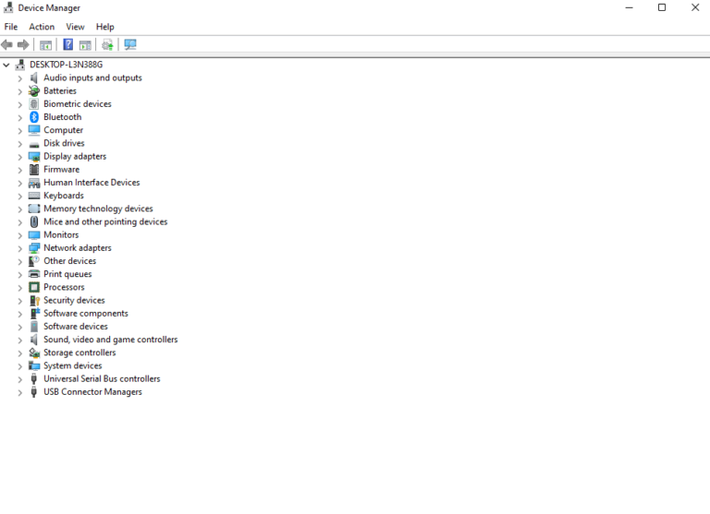The width and height of the screenshot is (710, 514).
Task: Open the View menu
Action: (75, 27)
